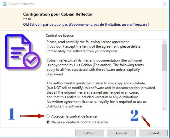This screenshot has width=170, height=138.
Task: Close the Cobian Reflector setup window
Action: tap(165, 4)
